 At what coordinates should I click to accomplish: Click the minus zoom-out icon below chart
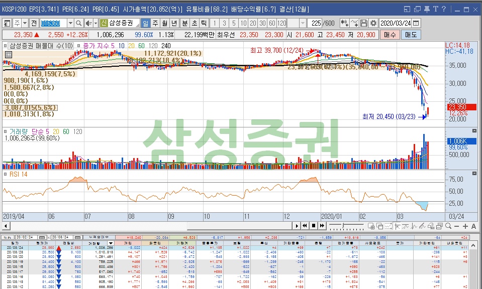pos(456,226)
